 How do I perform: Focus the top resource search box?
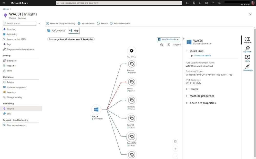click(119, 3)
